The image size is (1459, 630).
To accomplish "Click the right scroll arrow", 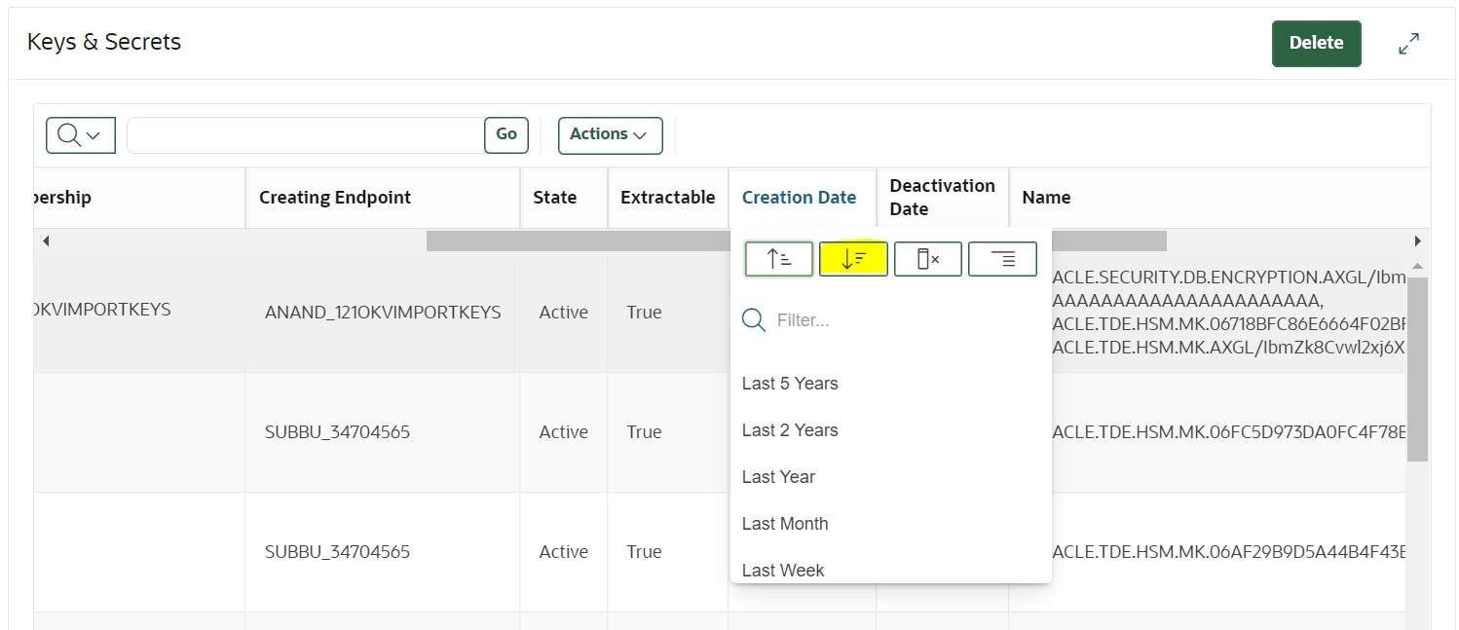I will point(1417,241).
